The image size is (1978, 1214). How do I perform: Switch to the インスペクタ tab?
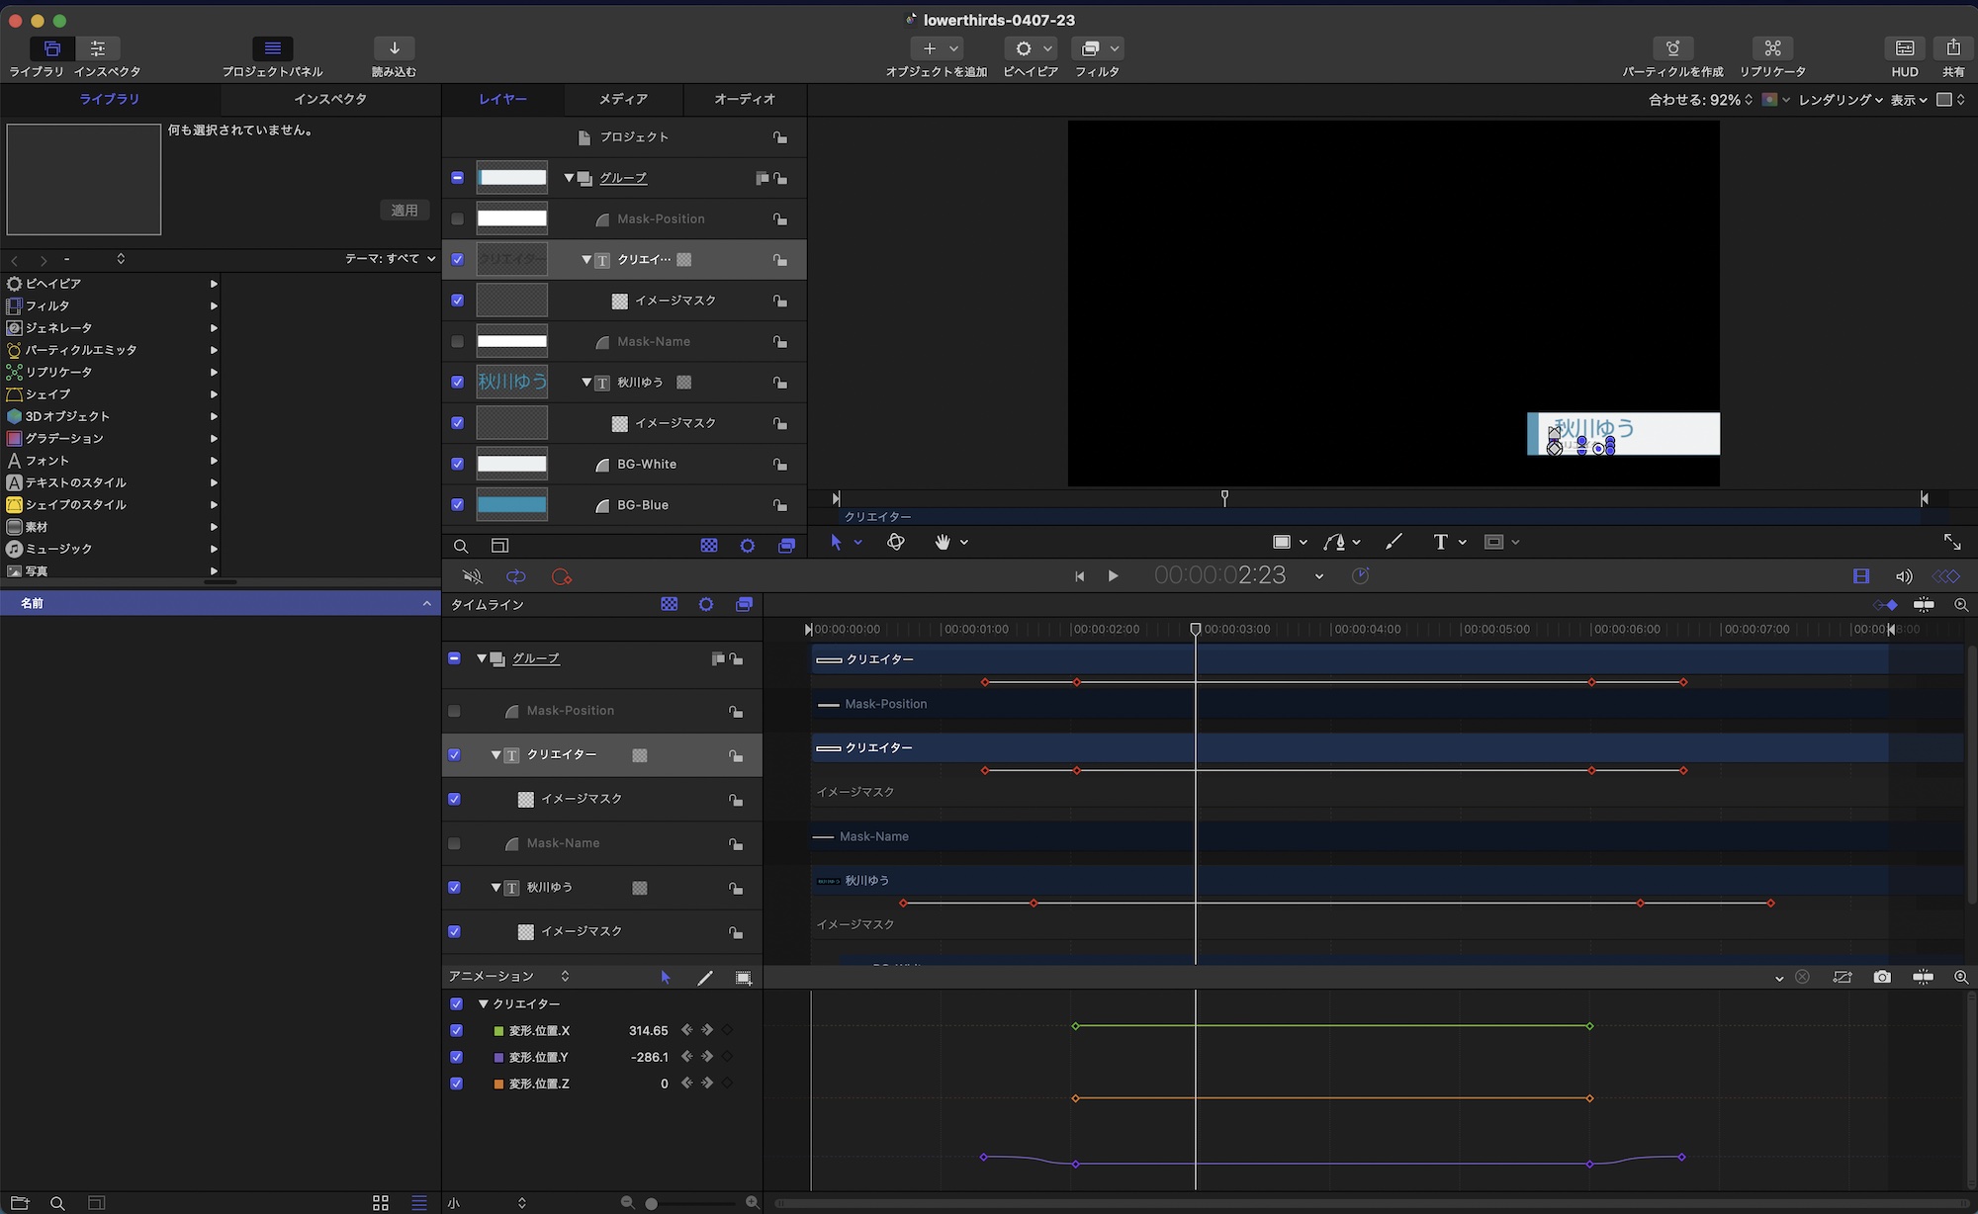(x=329, y=99)
